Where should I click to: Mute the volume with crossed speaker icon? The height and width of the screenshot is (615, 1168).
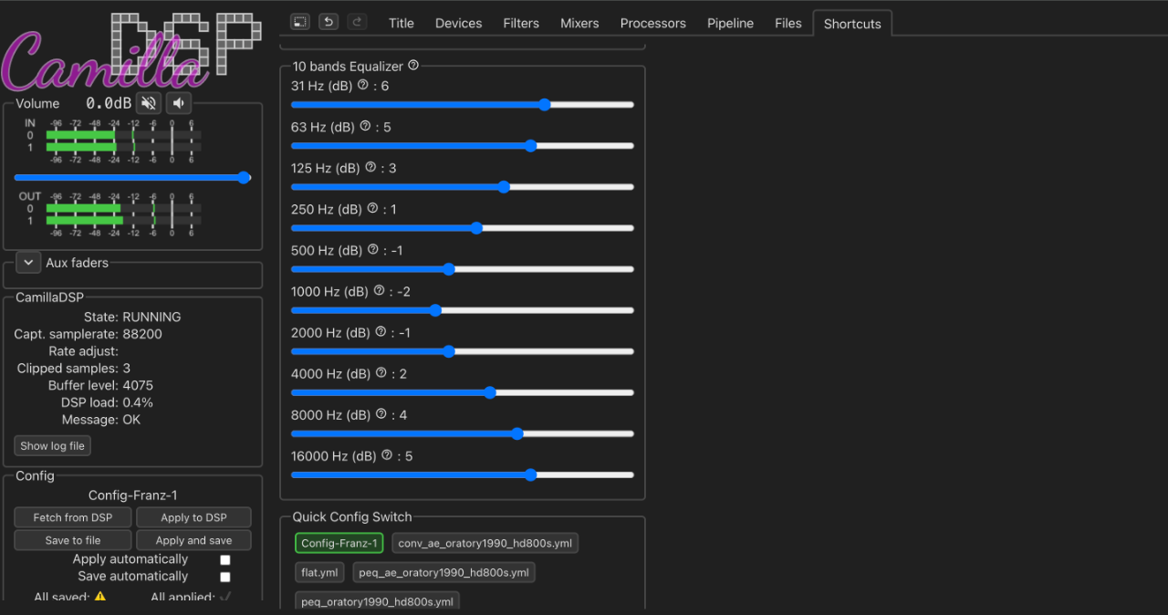149,103
